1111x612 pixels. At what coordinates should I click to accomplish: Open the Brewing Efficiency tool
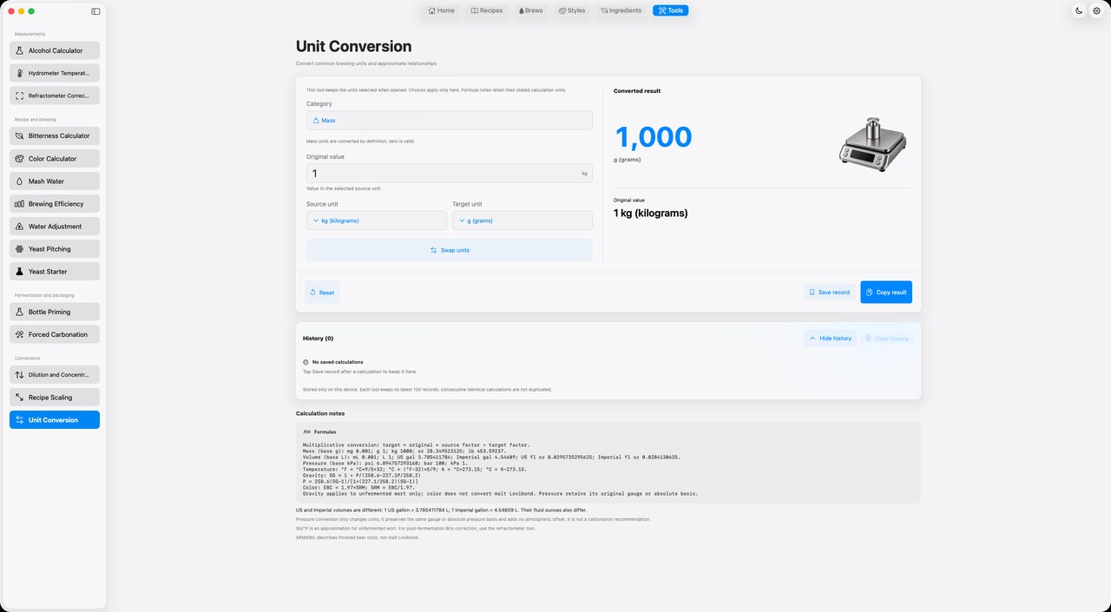pos(55,204)
